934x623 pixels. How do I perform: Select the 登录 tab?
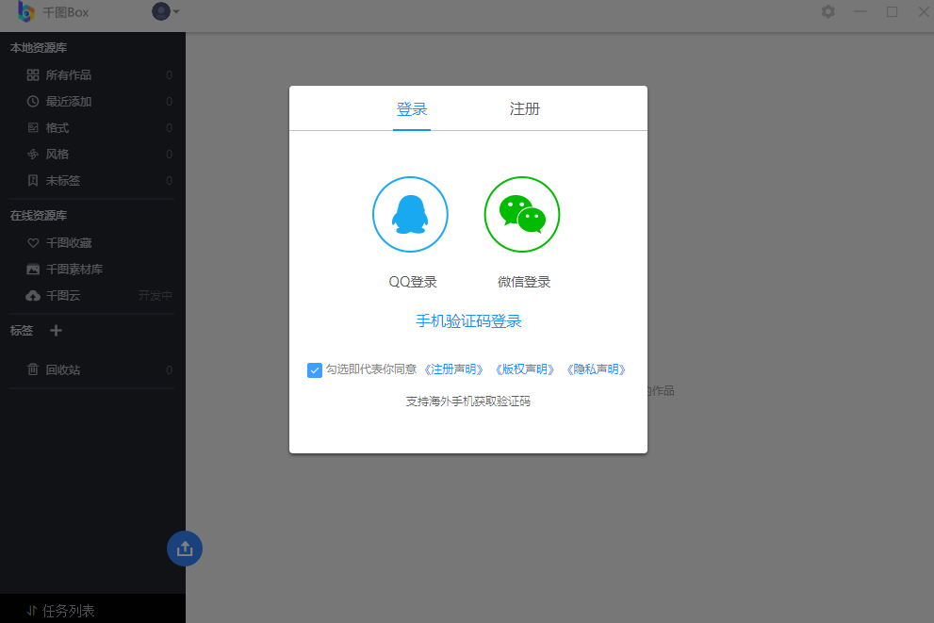412,109
